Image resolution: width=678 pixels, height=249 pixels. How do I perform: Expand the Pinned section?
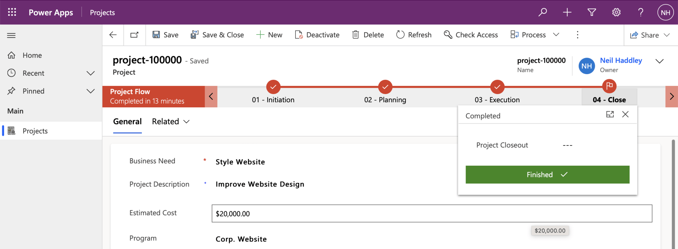pyautogui.click(x=90, y=91)
